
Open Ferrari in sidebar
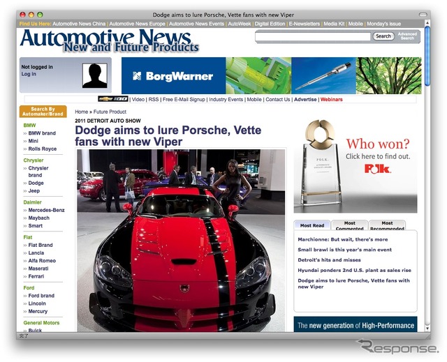click(x=36, y=276)
